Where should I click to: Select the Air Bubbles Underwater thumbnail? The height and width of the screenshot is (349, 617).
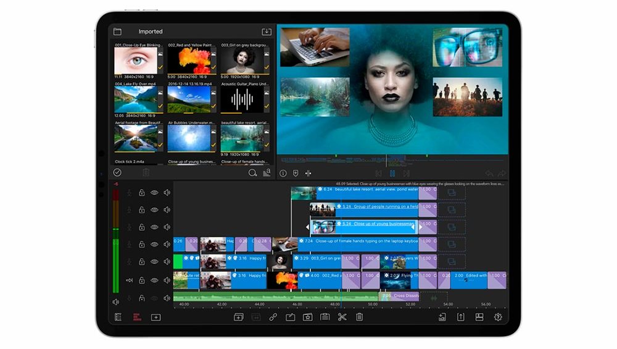(188, 138)
